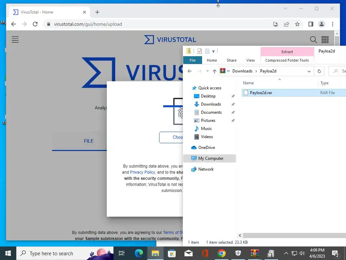Click the New Folder quick access icon
Image resolution: width=346 pixels, height=260 pixels.
pos(207,51)
